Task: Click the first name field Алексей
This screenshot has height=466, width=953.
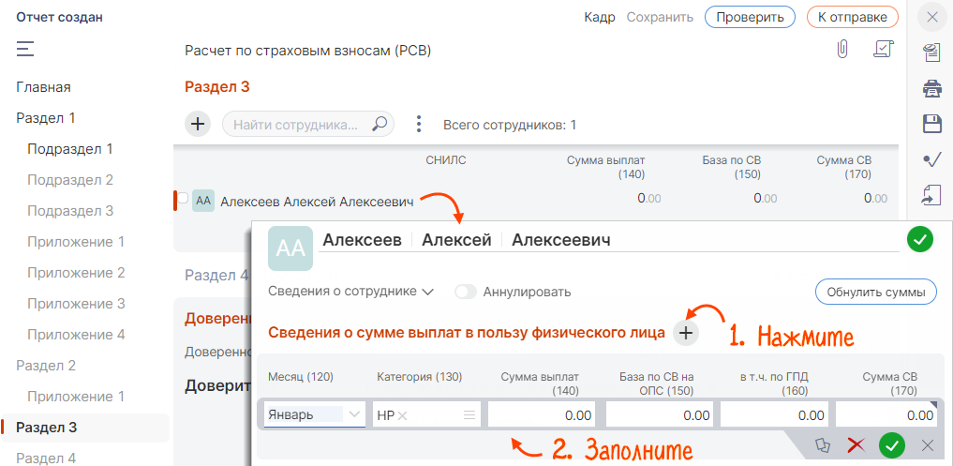Action: tap(456, 240)
